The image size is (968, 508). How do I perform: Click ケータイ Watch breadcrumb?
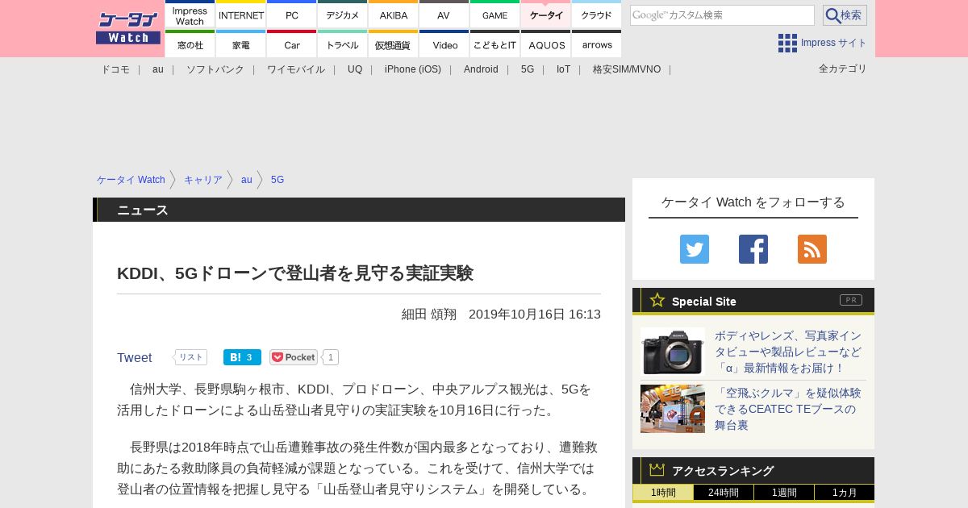coord(131,180)
